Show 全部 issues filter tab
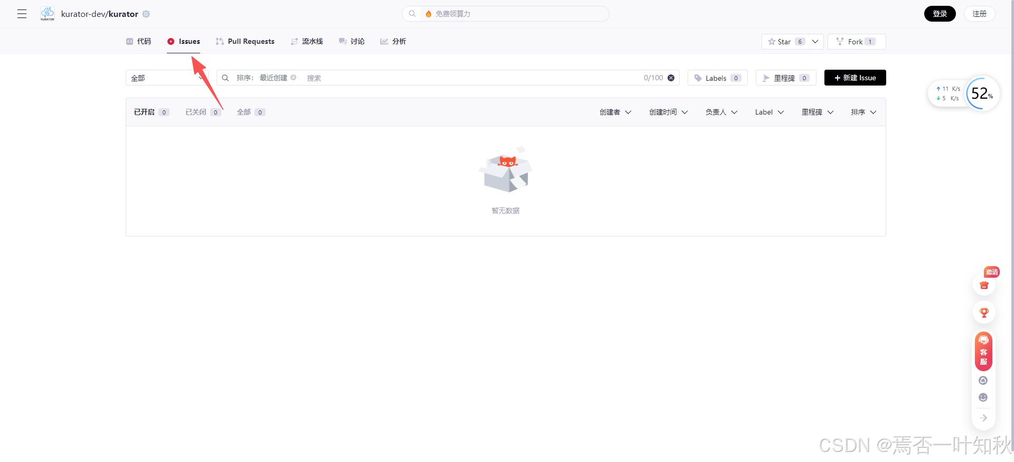The height and width of the screenshot is (462, 1014). click(x=251, y=112)
